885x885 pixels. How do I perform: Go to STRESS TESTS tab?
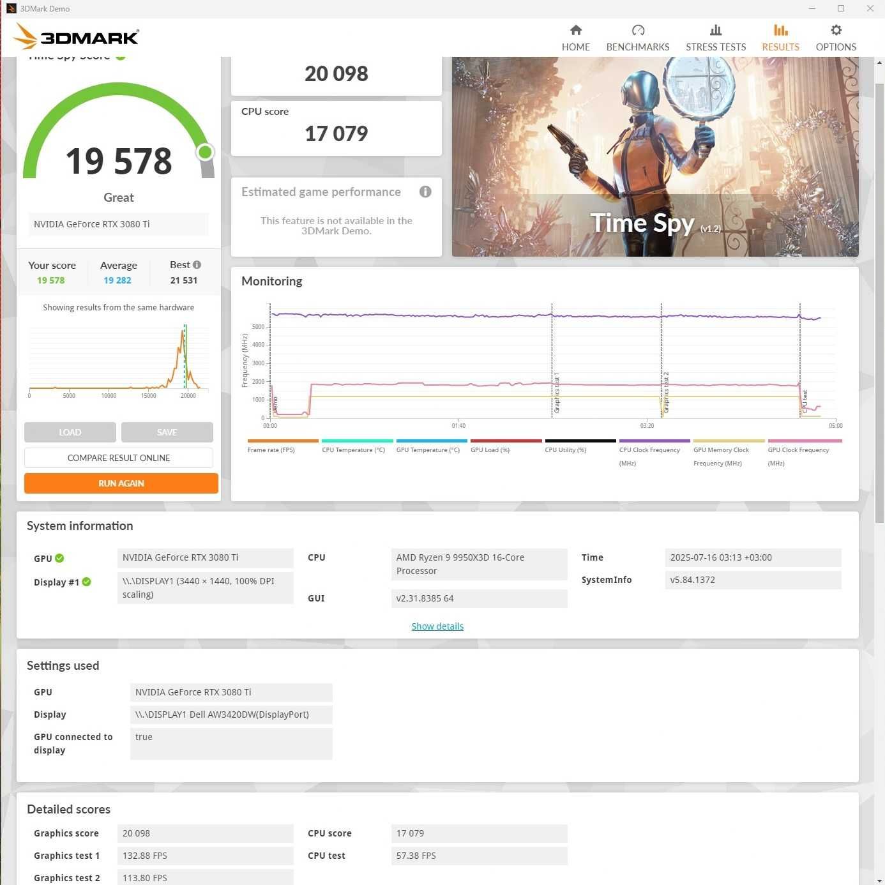[x=716, y=47]
